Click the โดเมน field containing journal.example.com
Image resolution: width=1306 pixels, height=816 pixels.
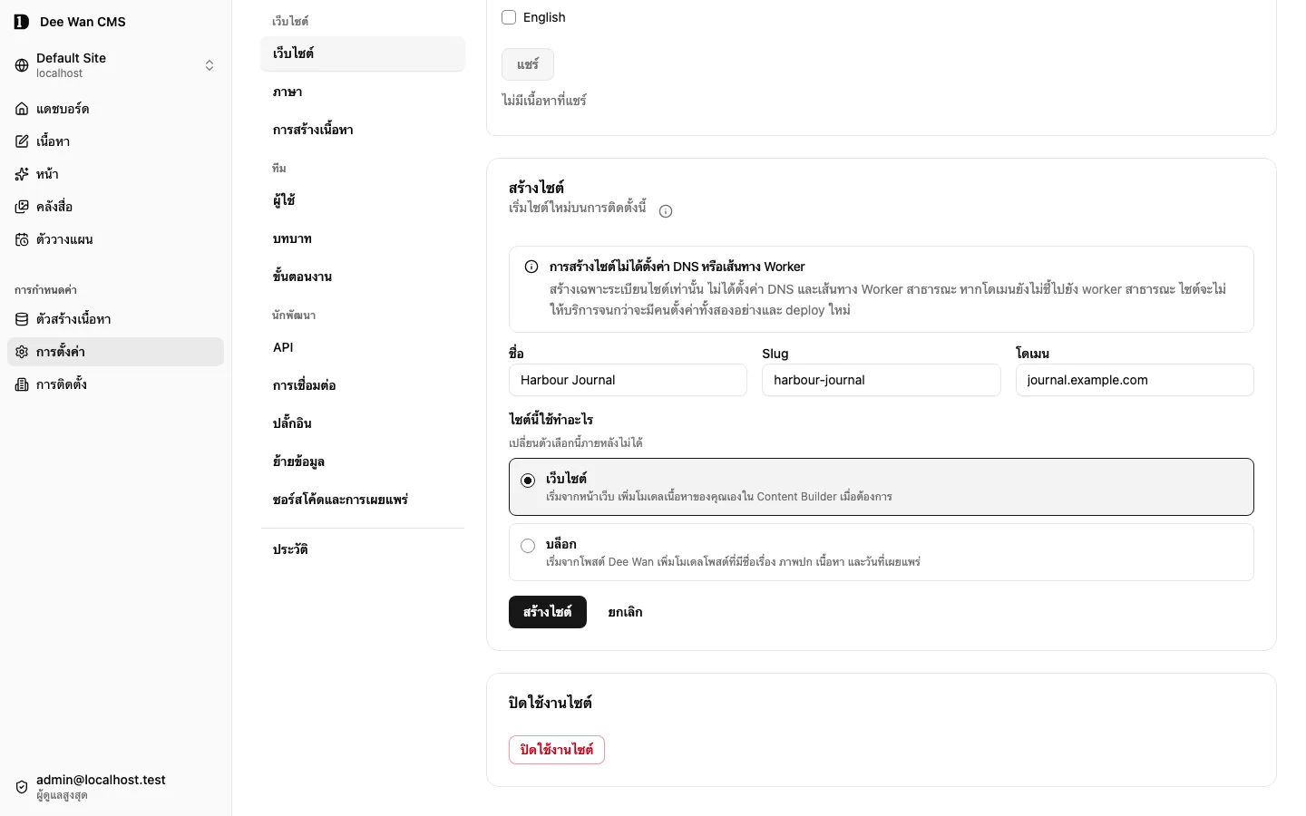(1135, 380)
